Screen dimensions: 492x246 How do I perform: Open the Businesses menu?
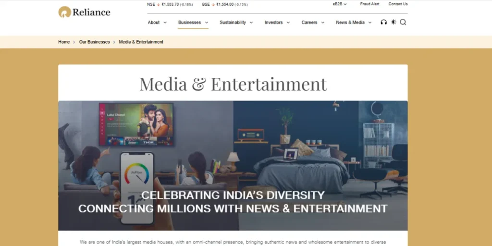coord(189,22)
